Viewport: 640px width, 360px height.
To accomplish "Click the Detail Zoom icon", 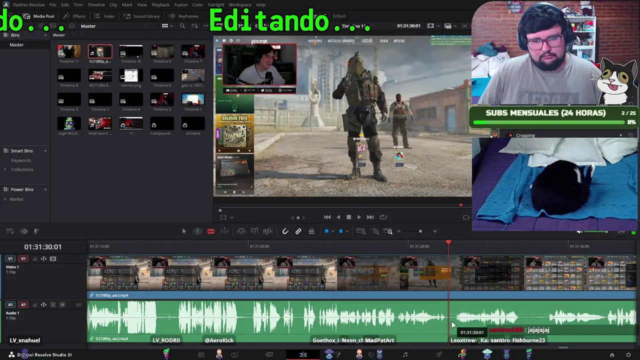I will [375, 231].
